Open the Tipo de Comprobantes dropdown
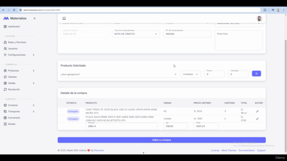287x161 pixels. [136, 34]
